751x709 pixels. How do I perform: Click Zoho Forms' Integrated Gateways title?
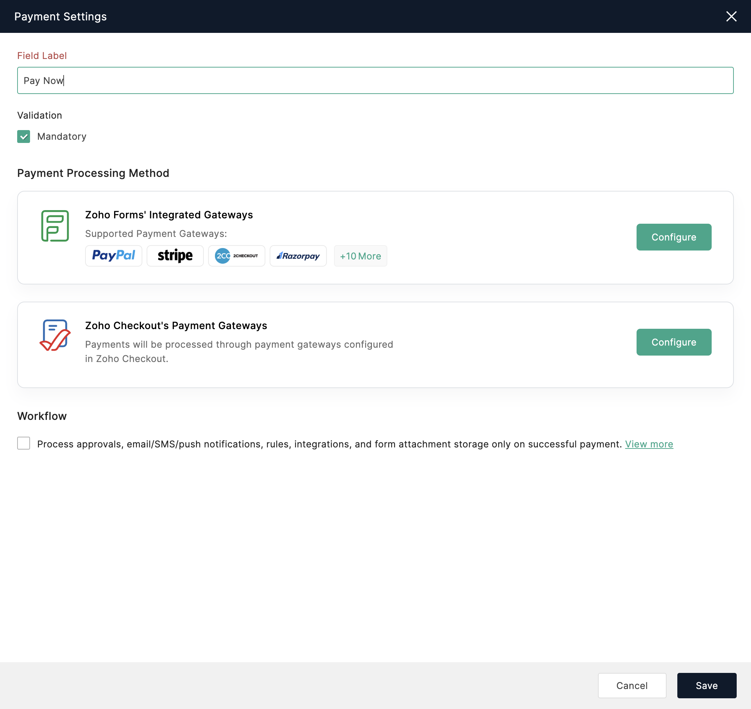tap(169, 215)
